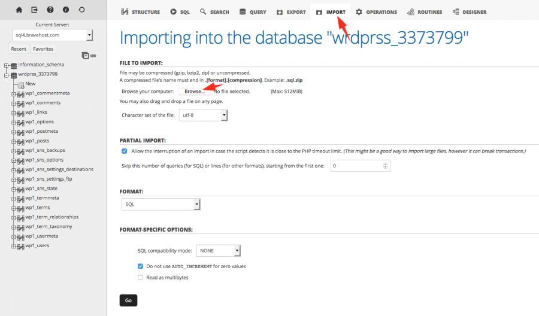Click the wp1_links table icon

[20, 113]
